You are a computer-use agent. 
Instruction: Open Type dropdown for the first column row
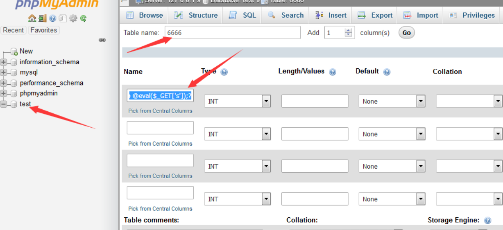(x=238, y=101)
